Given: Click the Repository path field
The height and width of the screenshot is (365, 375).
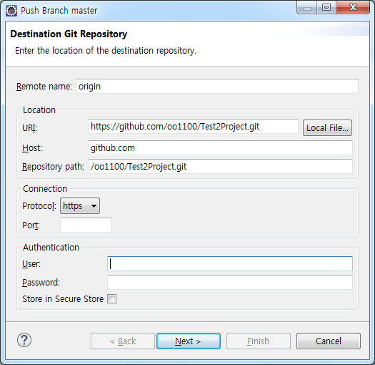Looking at the screenshot, I should pos(220,166).
